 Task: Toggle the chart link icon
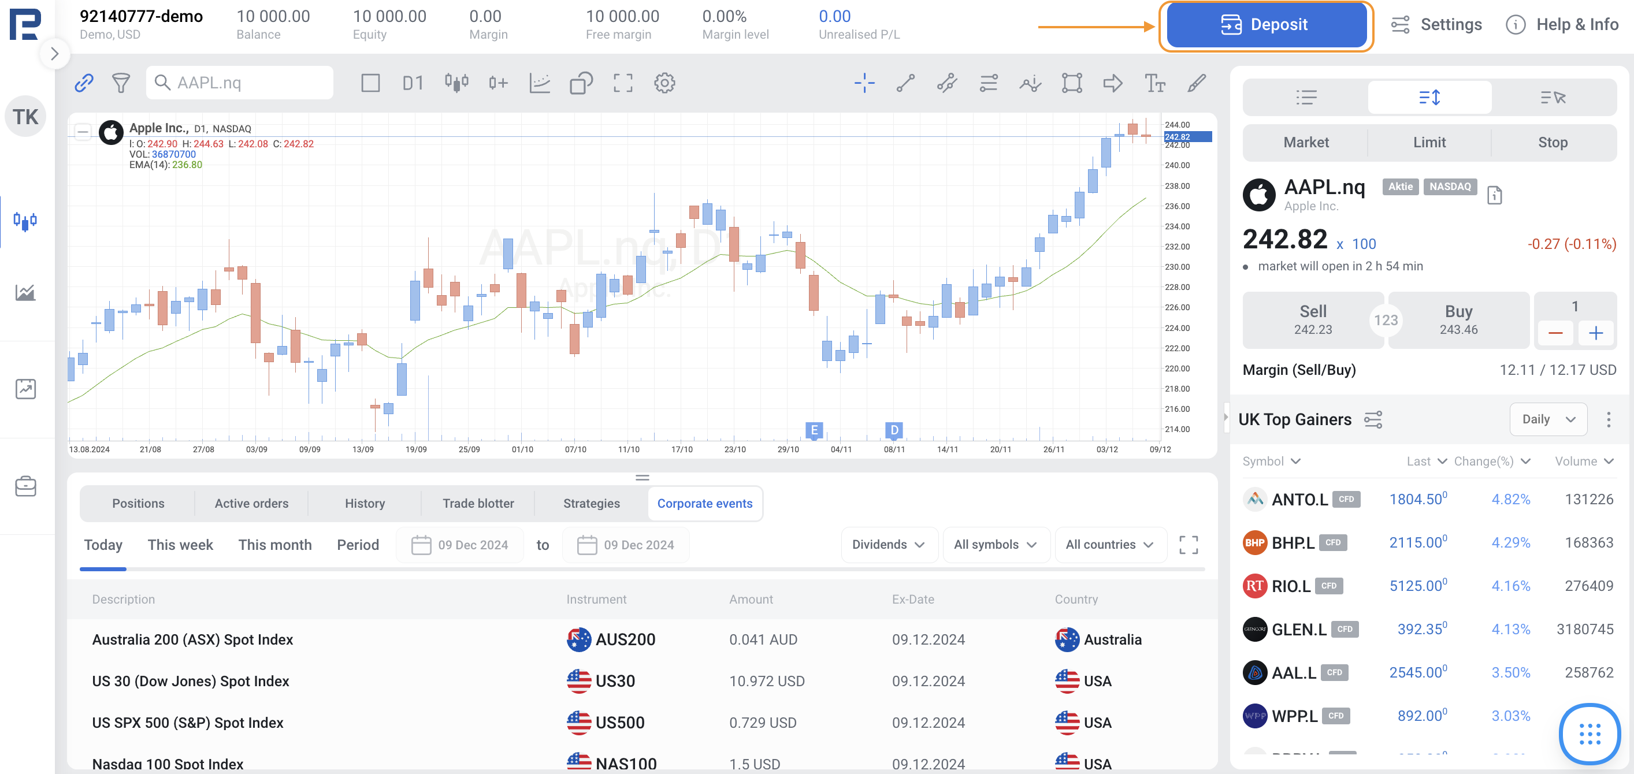[84, 83]
